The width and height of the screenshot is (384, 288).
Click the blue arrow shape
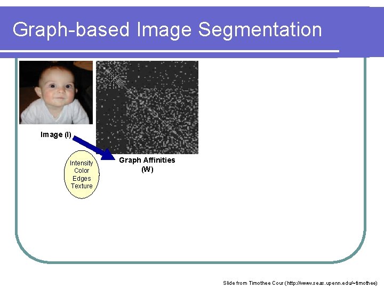pos(94,148)
